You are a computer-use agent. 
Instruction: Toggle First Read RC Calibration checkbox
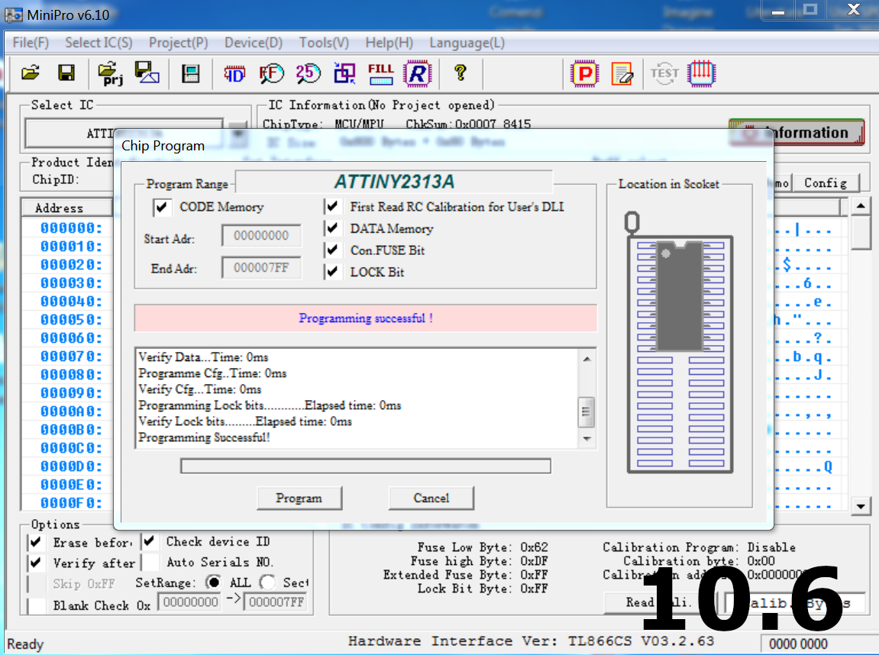332,206
